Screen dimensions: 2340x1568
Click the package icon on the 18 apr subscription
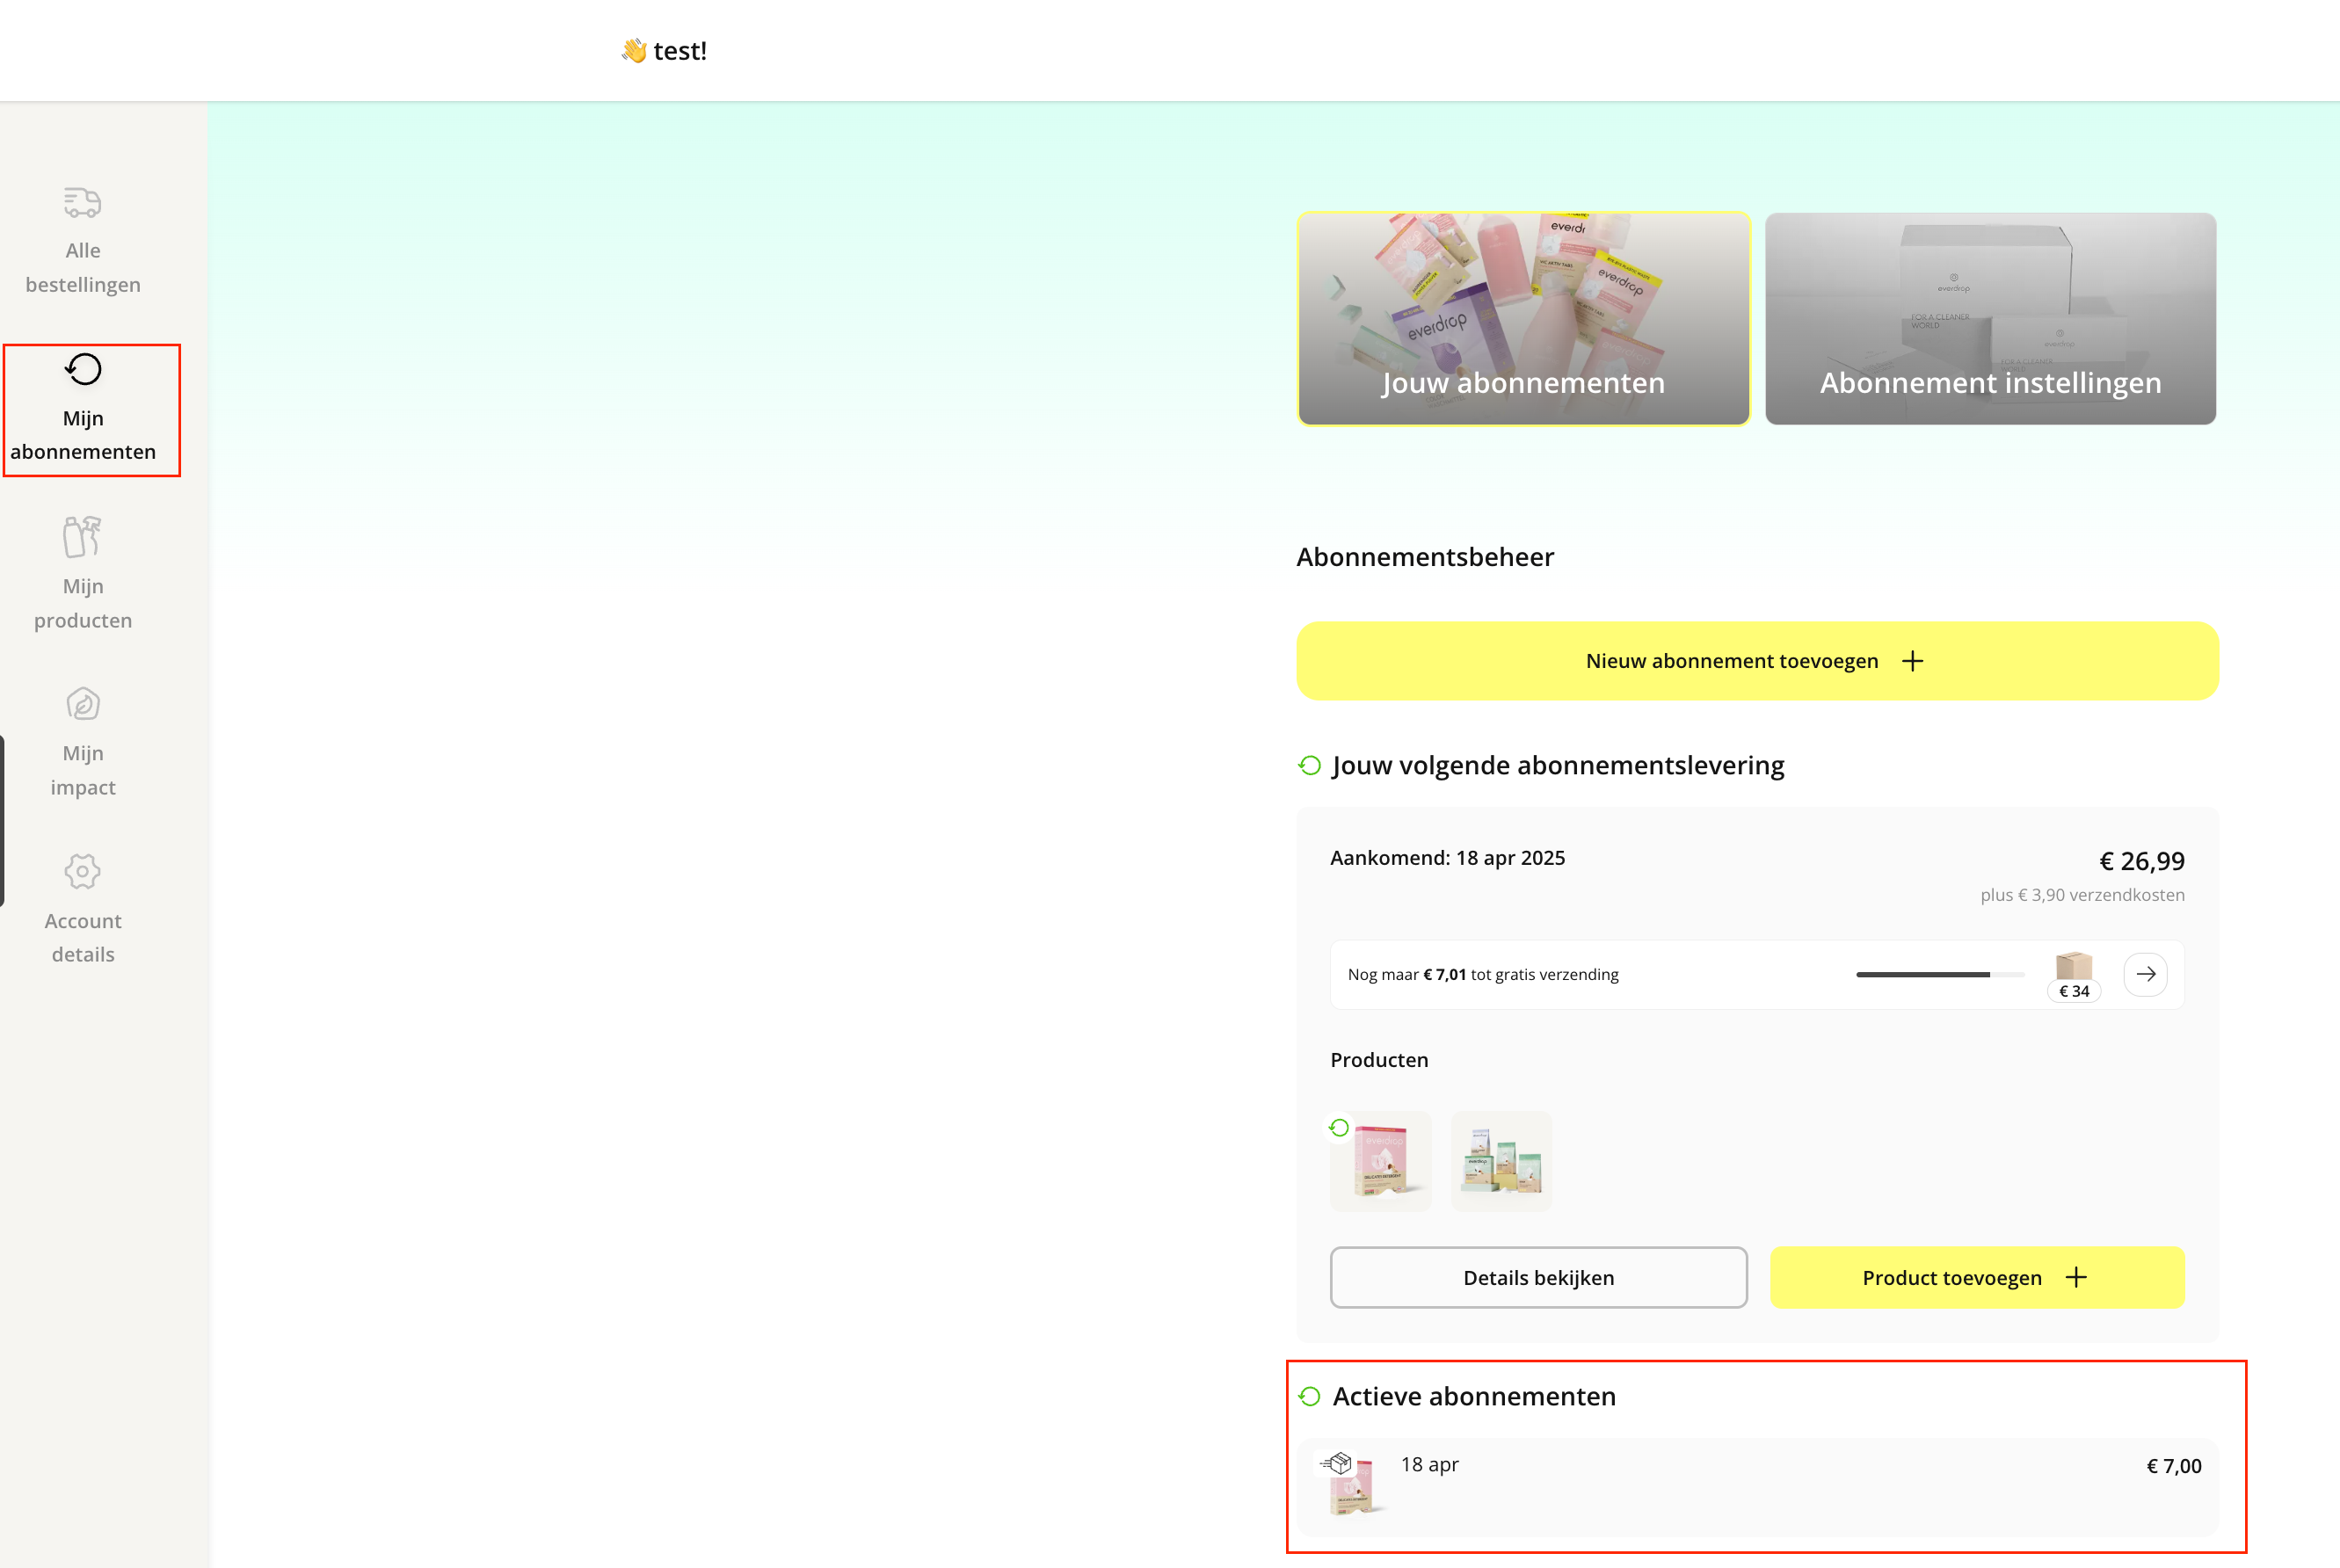(x=1334, y=1464)
